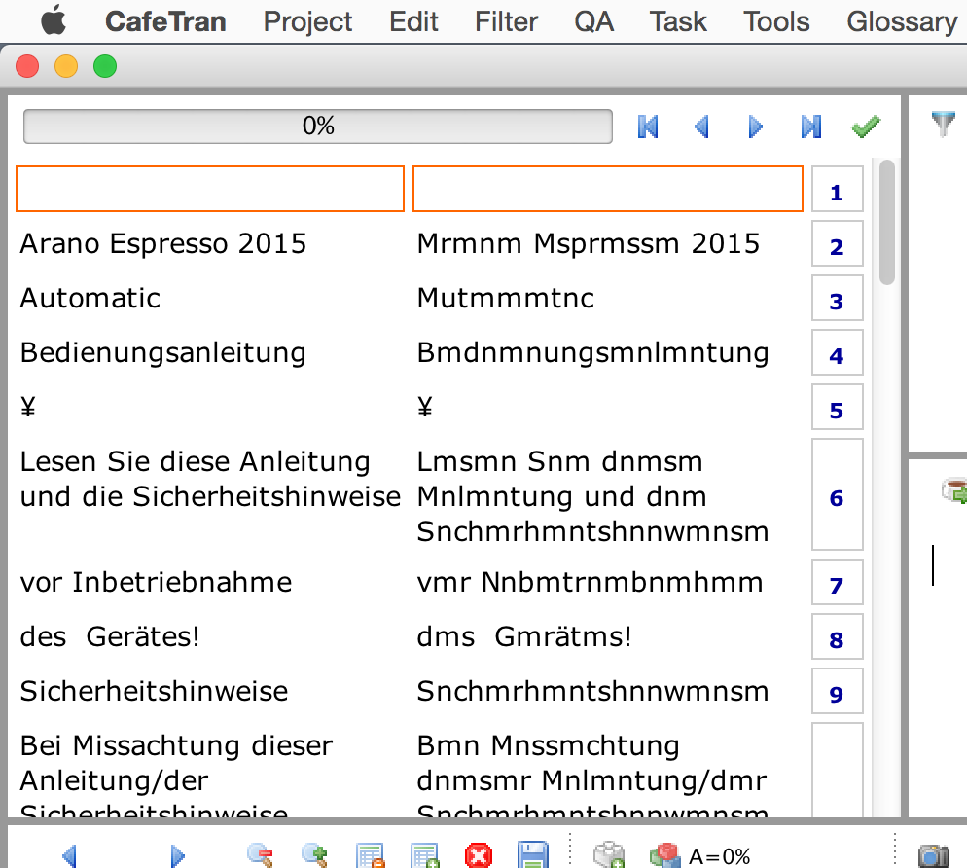
Task: Click the zoom out magnifier icon
Action: coord(261,855)
